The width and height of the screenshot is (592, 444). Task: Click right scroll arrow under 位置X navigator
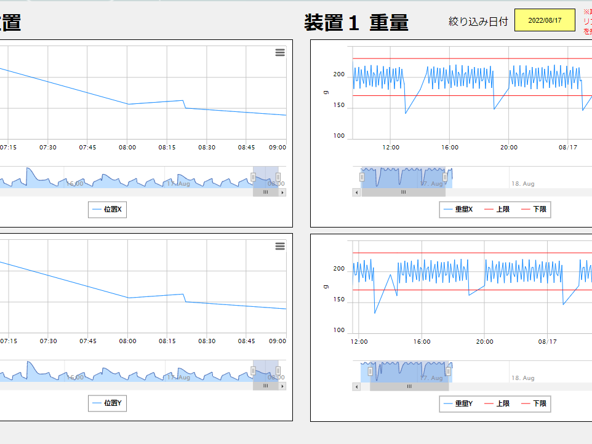[282, 192]
